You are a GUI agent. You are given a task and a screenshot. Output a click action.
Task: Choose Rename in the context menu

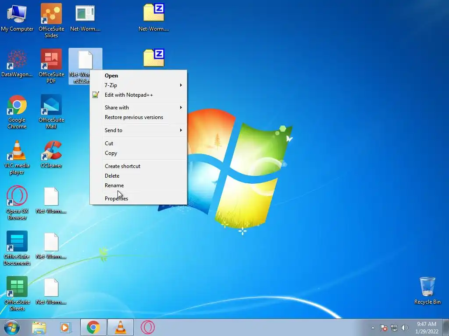click(138, 185)
